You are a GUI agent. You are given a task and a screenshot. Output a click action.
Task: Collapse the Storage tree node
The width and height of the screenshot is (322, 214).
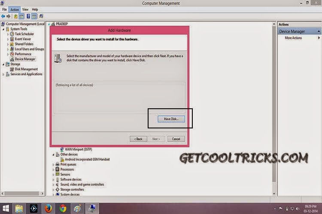[x=3, y=64]
